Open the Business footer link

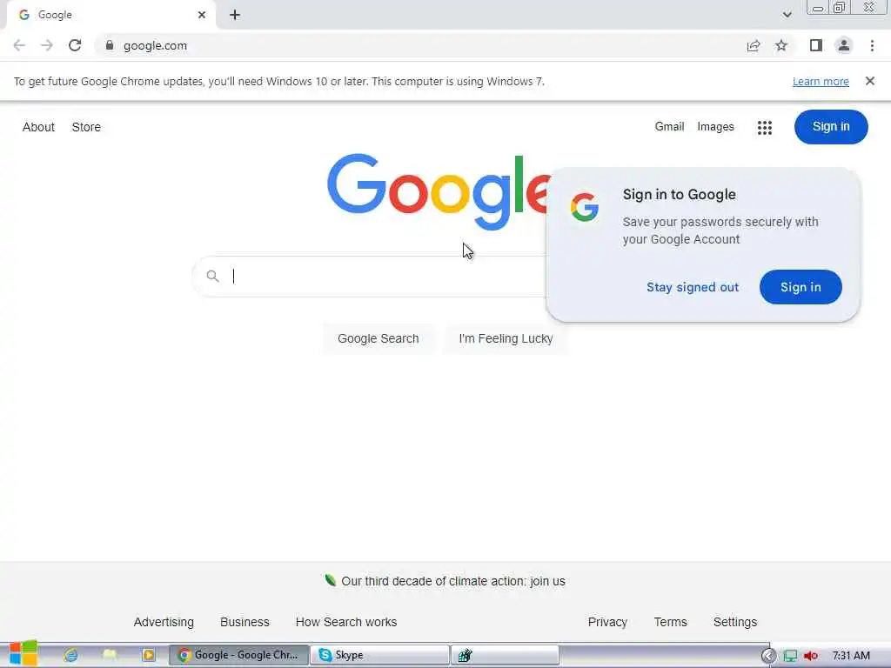point(245,622)
